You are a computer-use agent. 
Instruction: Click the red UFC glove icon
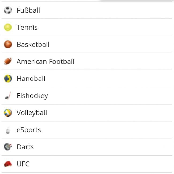coord(8,164)
